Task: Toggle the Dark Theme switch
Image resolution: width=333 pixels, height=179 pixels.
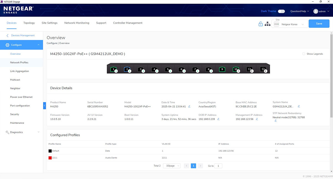Action: [281, 11]
